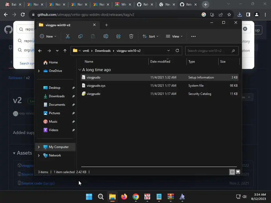Sort by Type column header

coord(192,62)
